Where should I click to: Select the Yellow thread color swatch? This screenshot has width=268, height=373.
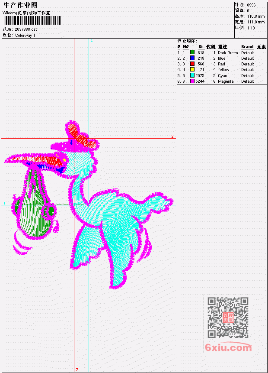pos(192,69)
